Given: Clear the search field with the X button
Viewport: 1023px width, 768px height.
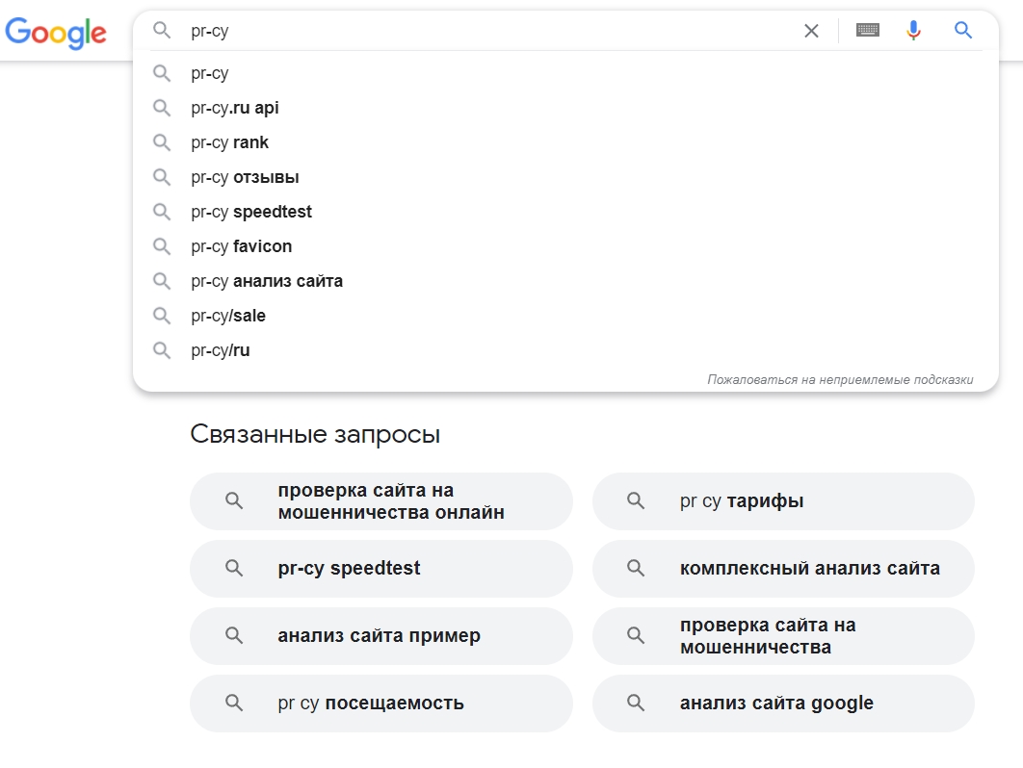Looking at the screenshot, I should [811, 30].
